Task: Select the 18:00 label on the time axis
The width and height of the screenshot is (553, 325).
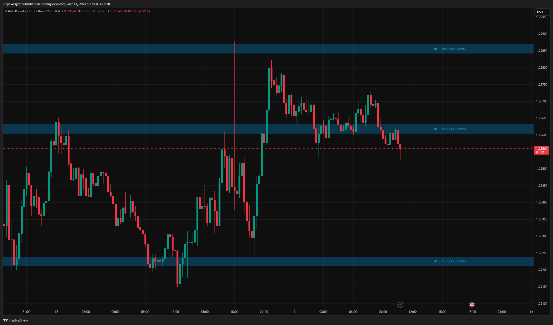Action: tap(234, 312)
